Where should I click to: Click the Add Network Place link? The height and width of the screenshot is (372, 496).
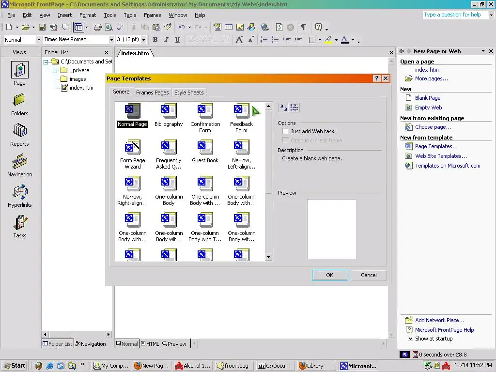pos(440,320)
